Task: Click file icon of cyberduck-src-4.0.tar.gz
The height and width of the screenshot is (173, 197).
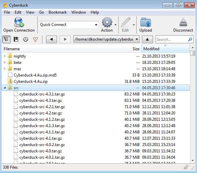Action: point(16,151)
